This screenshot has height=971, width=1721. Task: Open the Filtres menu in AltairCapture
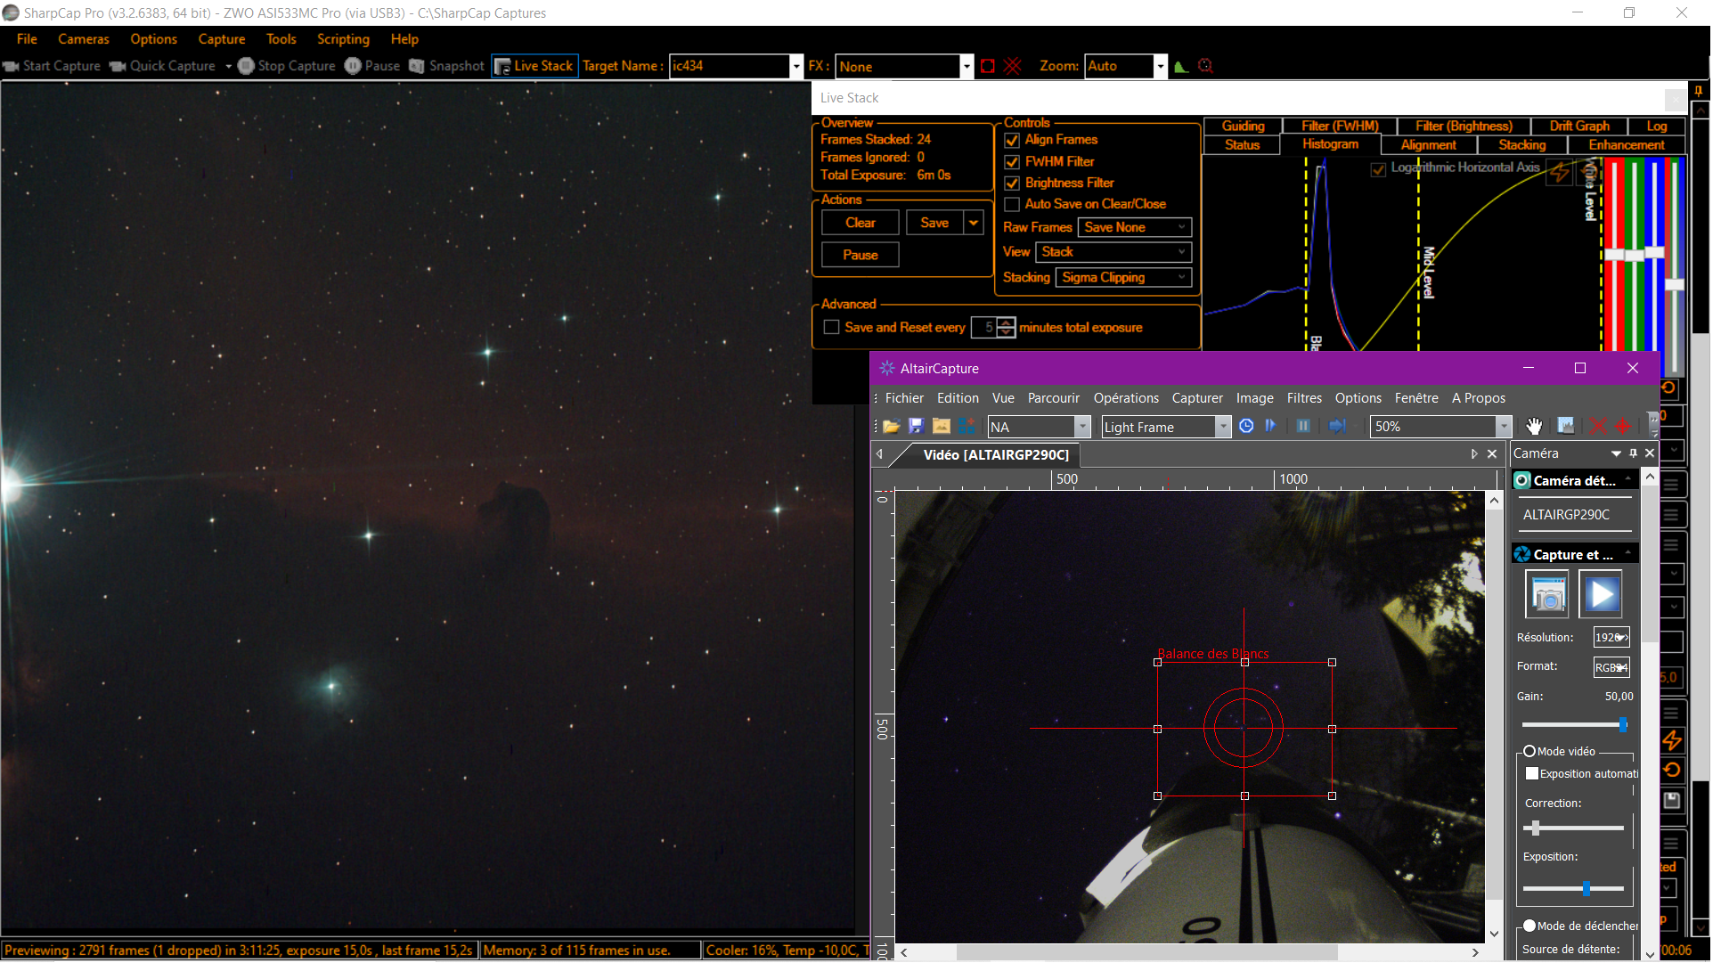[x=1304, y=398]
